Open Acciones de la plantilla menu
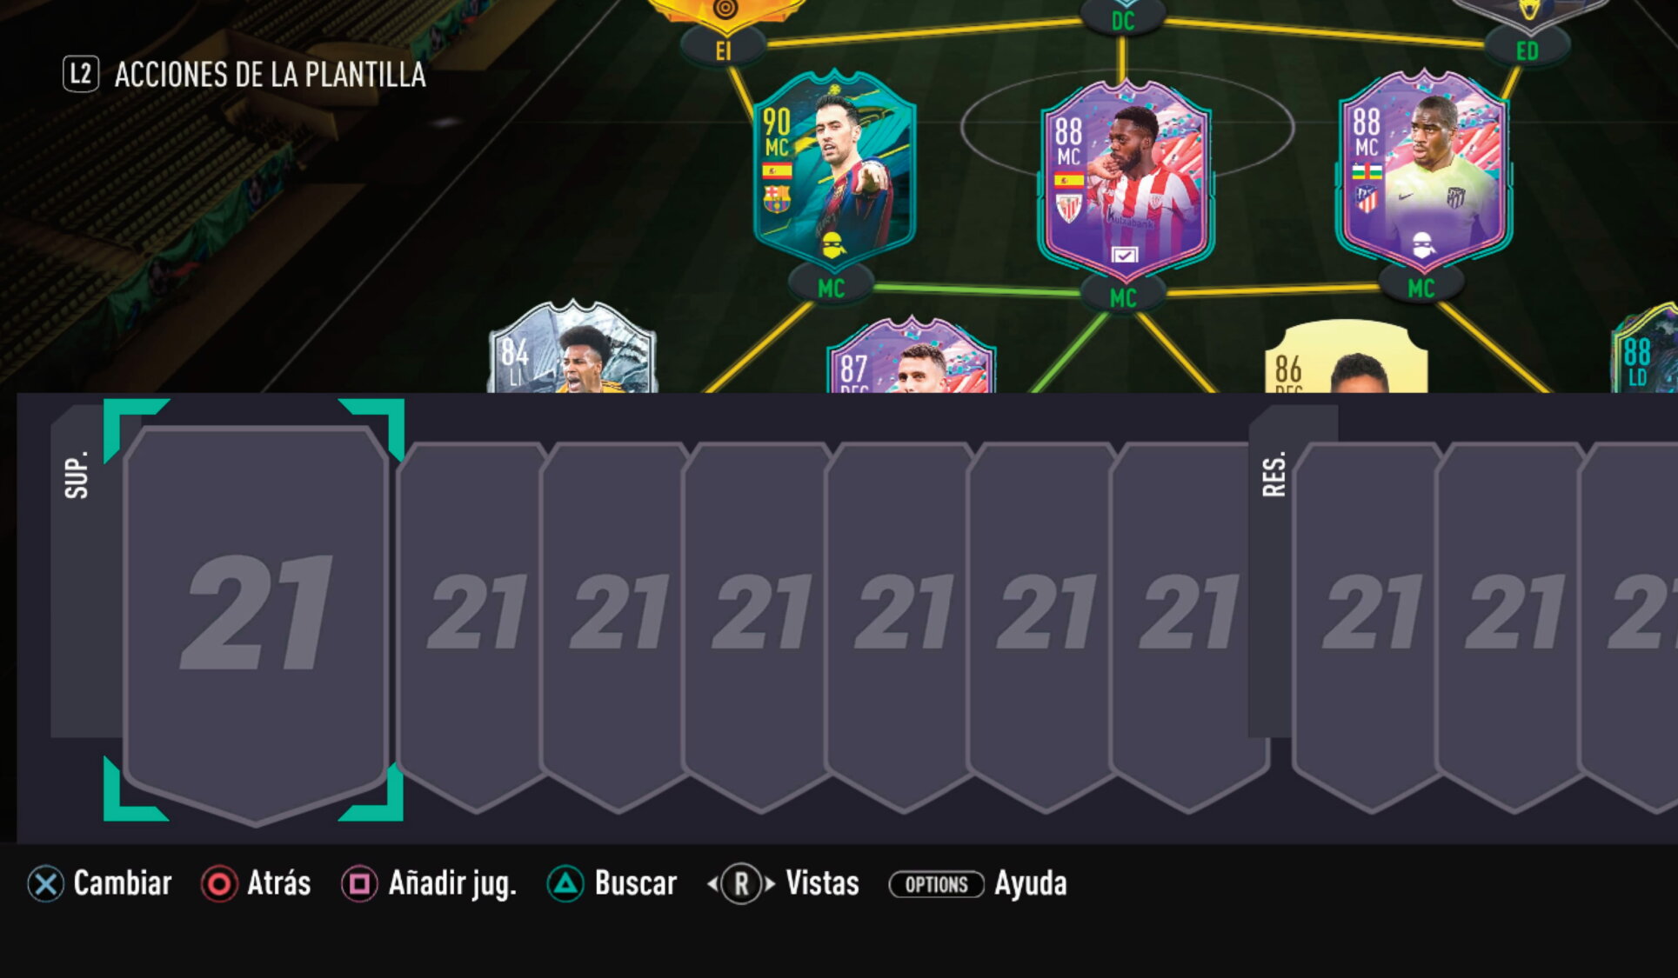The height and width of the screenshot is (978, 1678). 270,75
